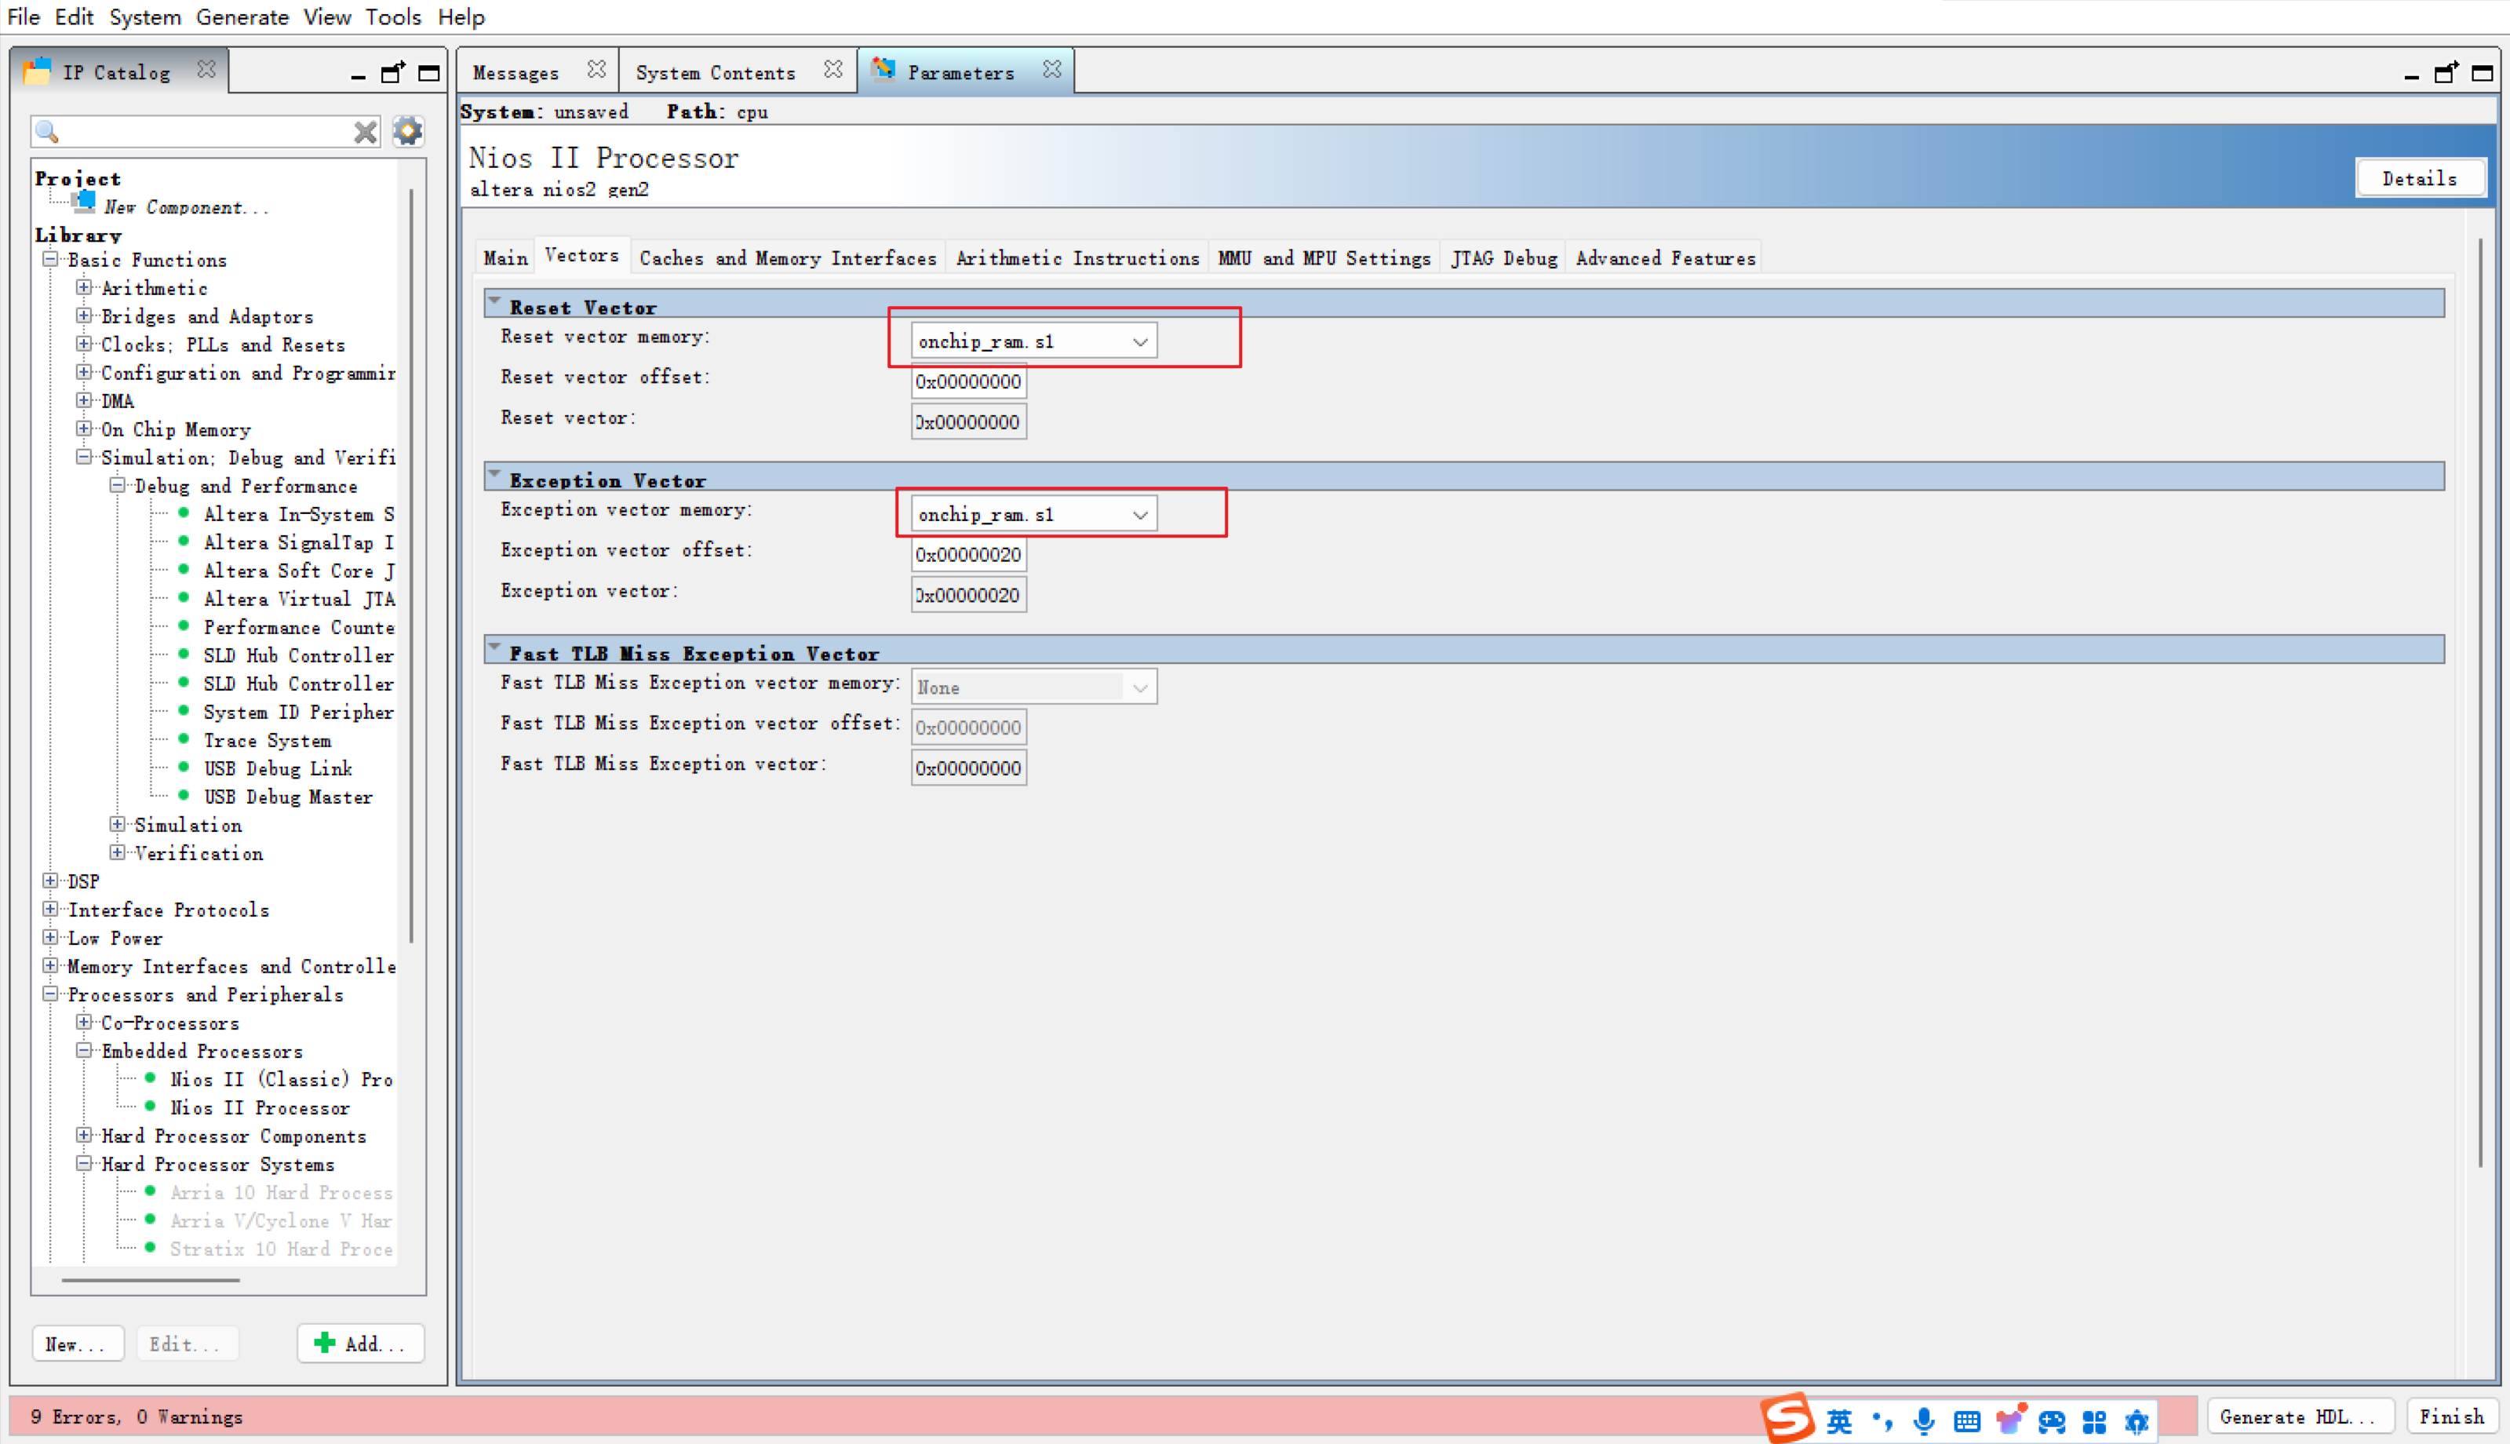Expand the Arithmetic tree node
Image resolution: width=2510 pixels, height=1444 pixels.
(83, 287)
